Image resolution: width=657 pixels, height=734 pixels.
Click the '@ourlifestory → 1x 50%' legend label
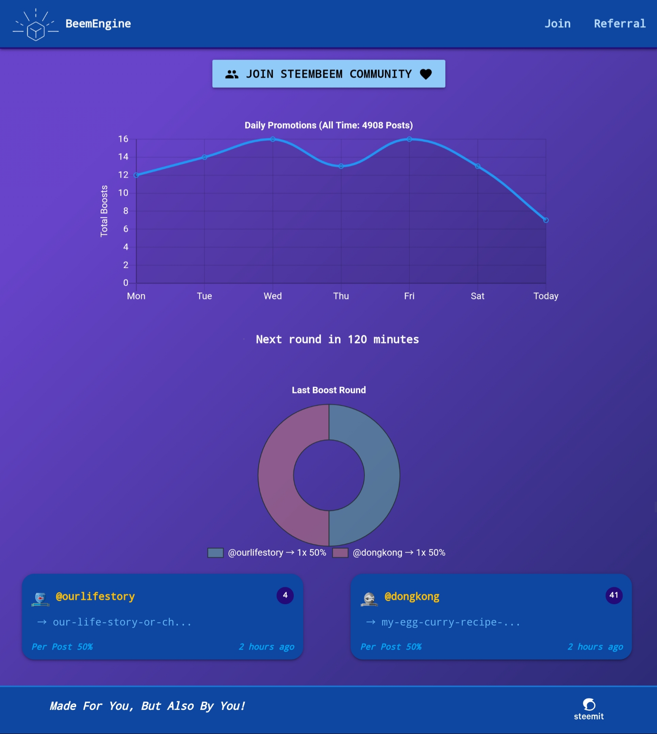(x=277, y=552)
